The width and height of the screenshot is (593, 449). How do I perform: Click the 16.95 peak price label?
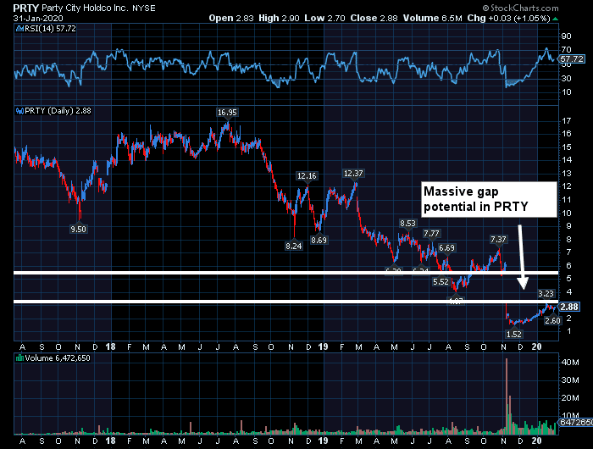(x=227, y=113)
